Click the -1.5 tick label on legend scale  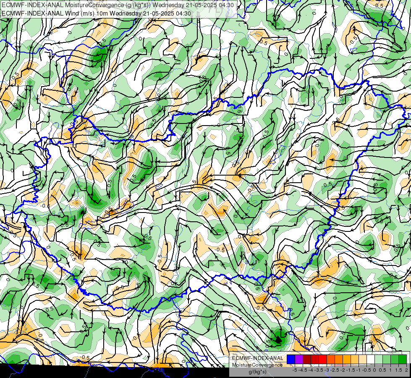pyautogui.click(x=351, y=370)
